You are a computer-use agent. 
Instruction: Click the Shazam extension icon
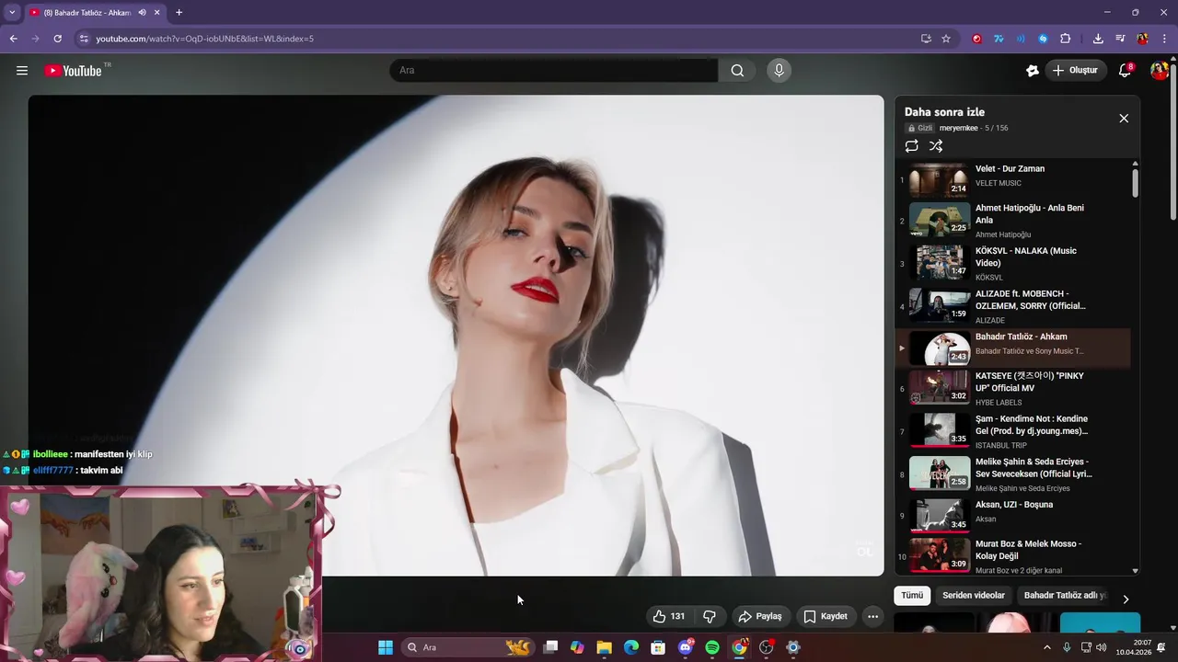[x=1043, y=39]
